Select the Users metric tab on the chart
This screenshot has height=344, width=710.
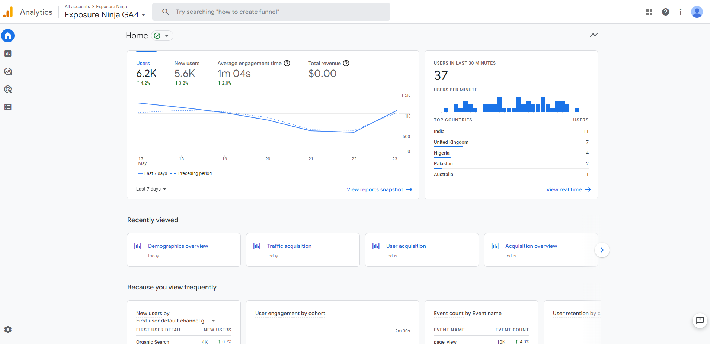(x=143, y=63)
